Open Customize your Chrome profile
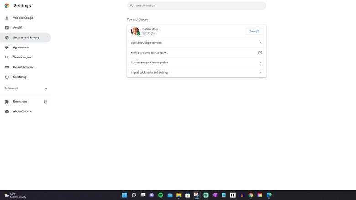Screen dimensions: 356x200 click(x=196, y=63)
